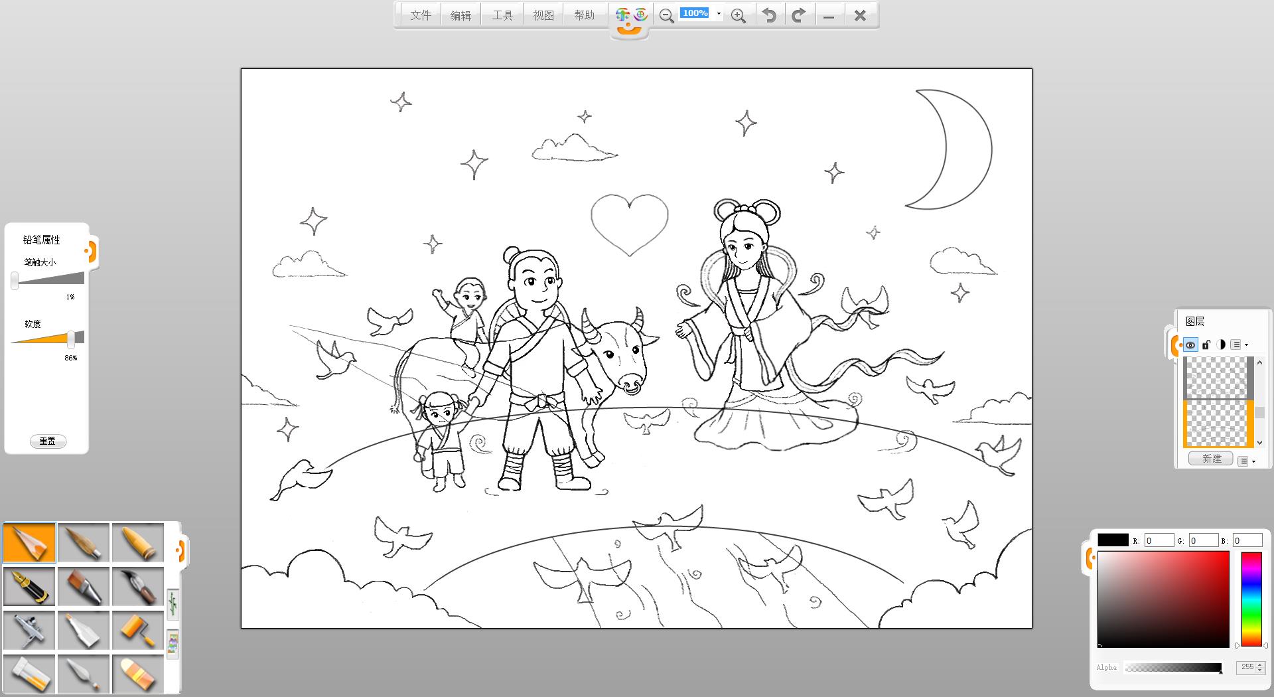Zoom in with the magnifier plus icon

point(738,16)
